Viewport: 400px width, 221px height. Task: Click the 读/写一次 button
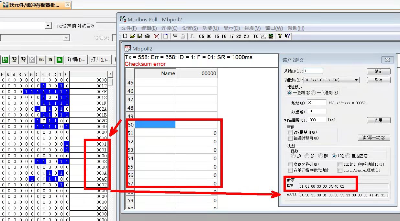[x=374, y=138]
